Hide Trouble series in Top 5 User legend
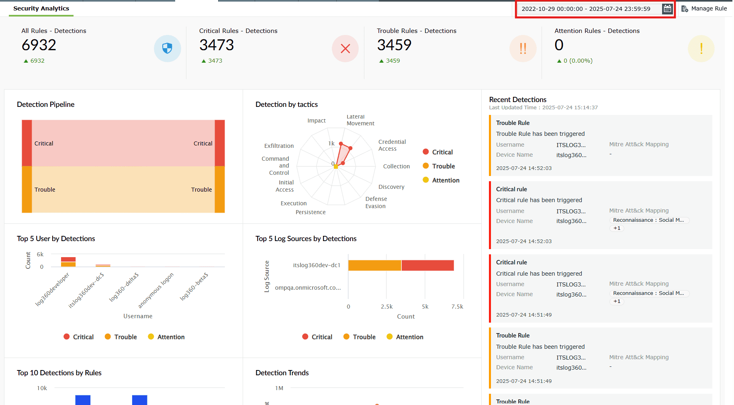This screenshot has width=734, height=405. (x=121, y=337)
